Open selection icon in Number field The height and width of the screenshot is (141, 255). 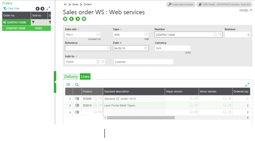point(220,34)
